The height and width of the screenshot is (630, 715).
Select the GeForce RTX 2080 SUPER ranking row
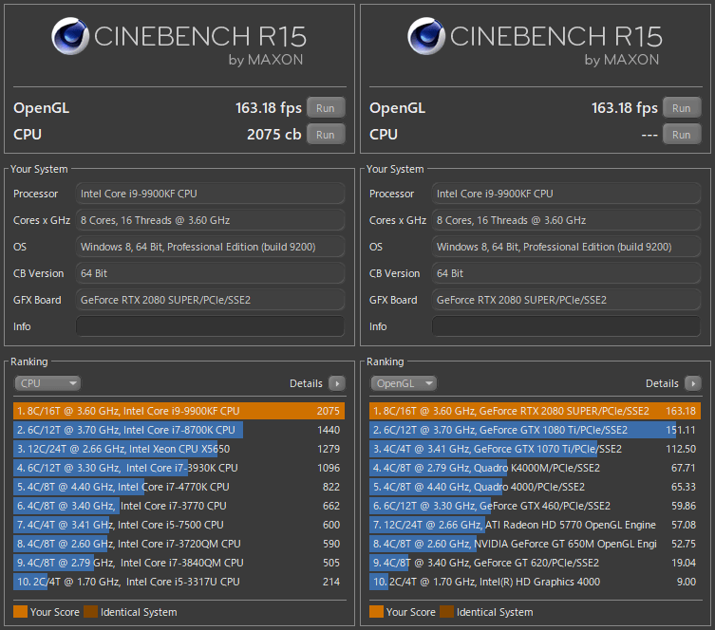[535, 411]
